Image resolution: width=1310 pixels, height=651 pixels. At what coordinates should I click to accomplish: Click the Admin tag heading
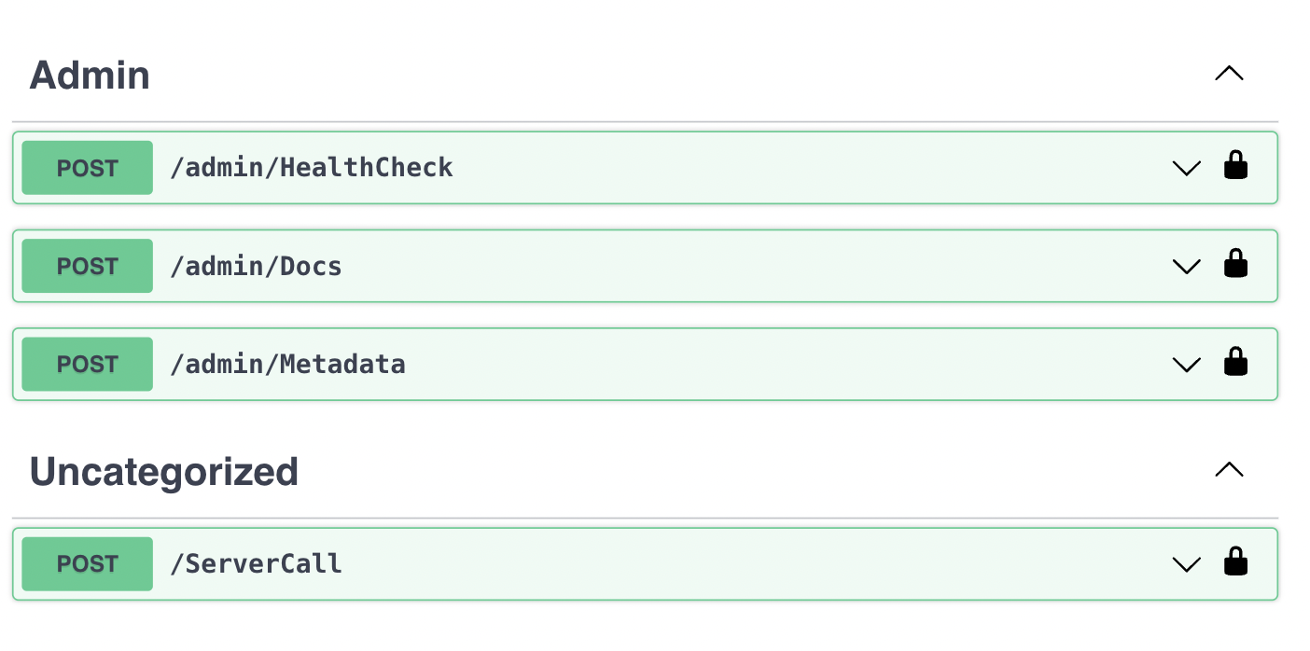(90, 75)
